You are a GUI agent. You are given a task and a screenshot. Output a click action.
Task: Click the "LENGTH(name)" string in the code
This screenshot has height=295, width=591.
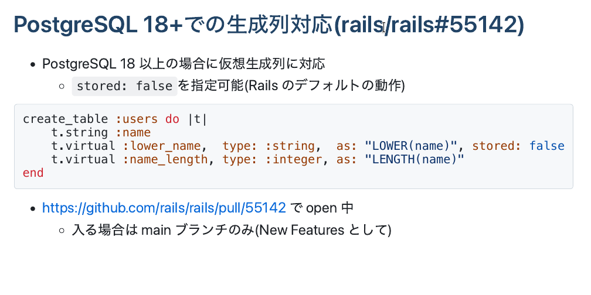(414, 159)
